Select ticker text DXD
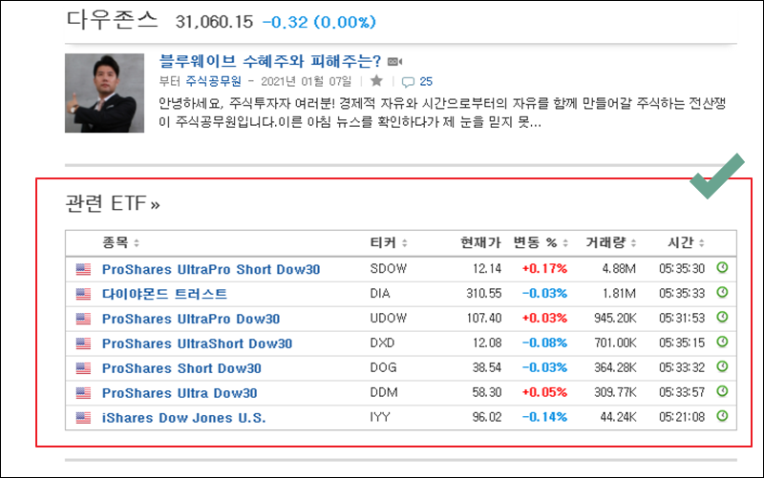764x478 pixels. [x=383, y=343]
